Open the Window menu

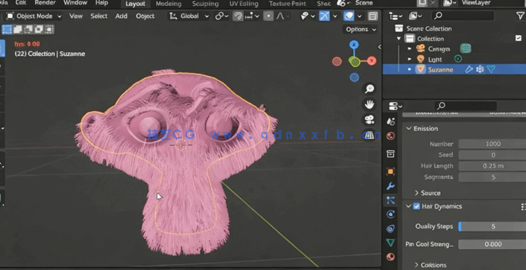75,3
